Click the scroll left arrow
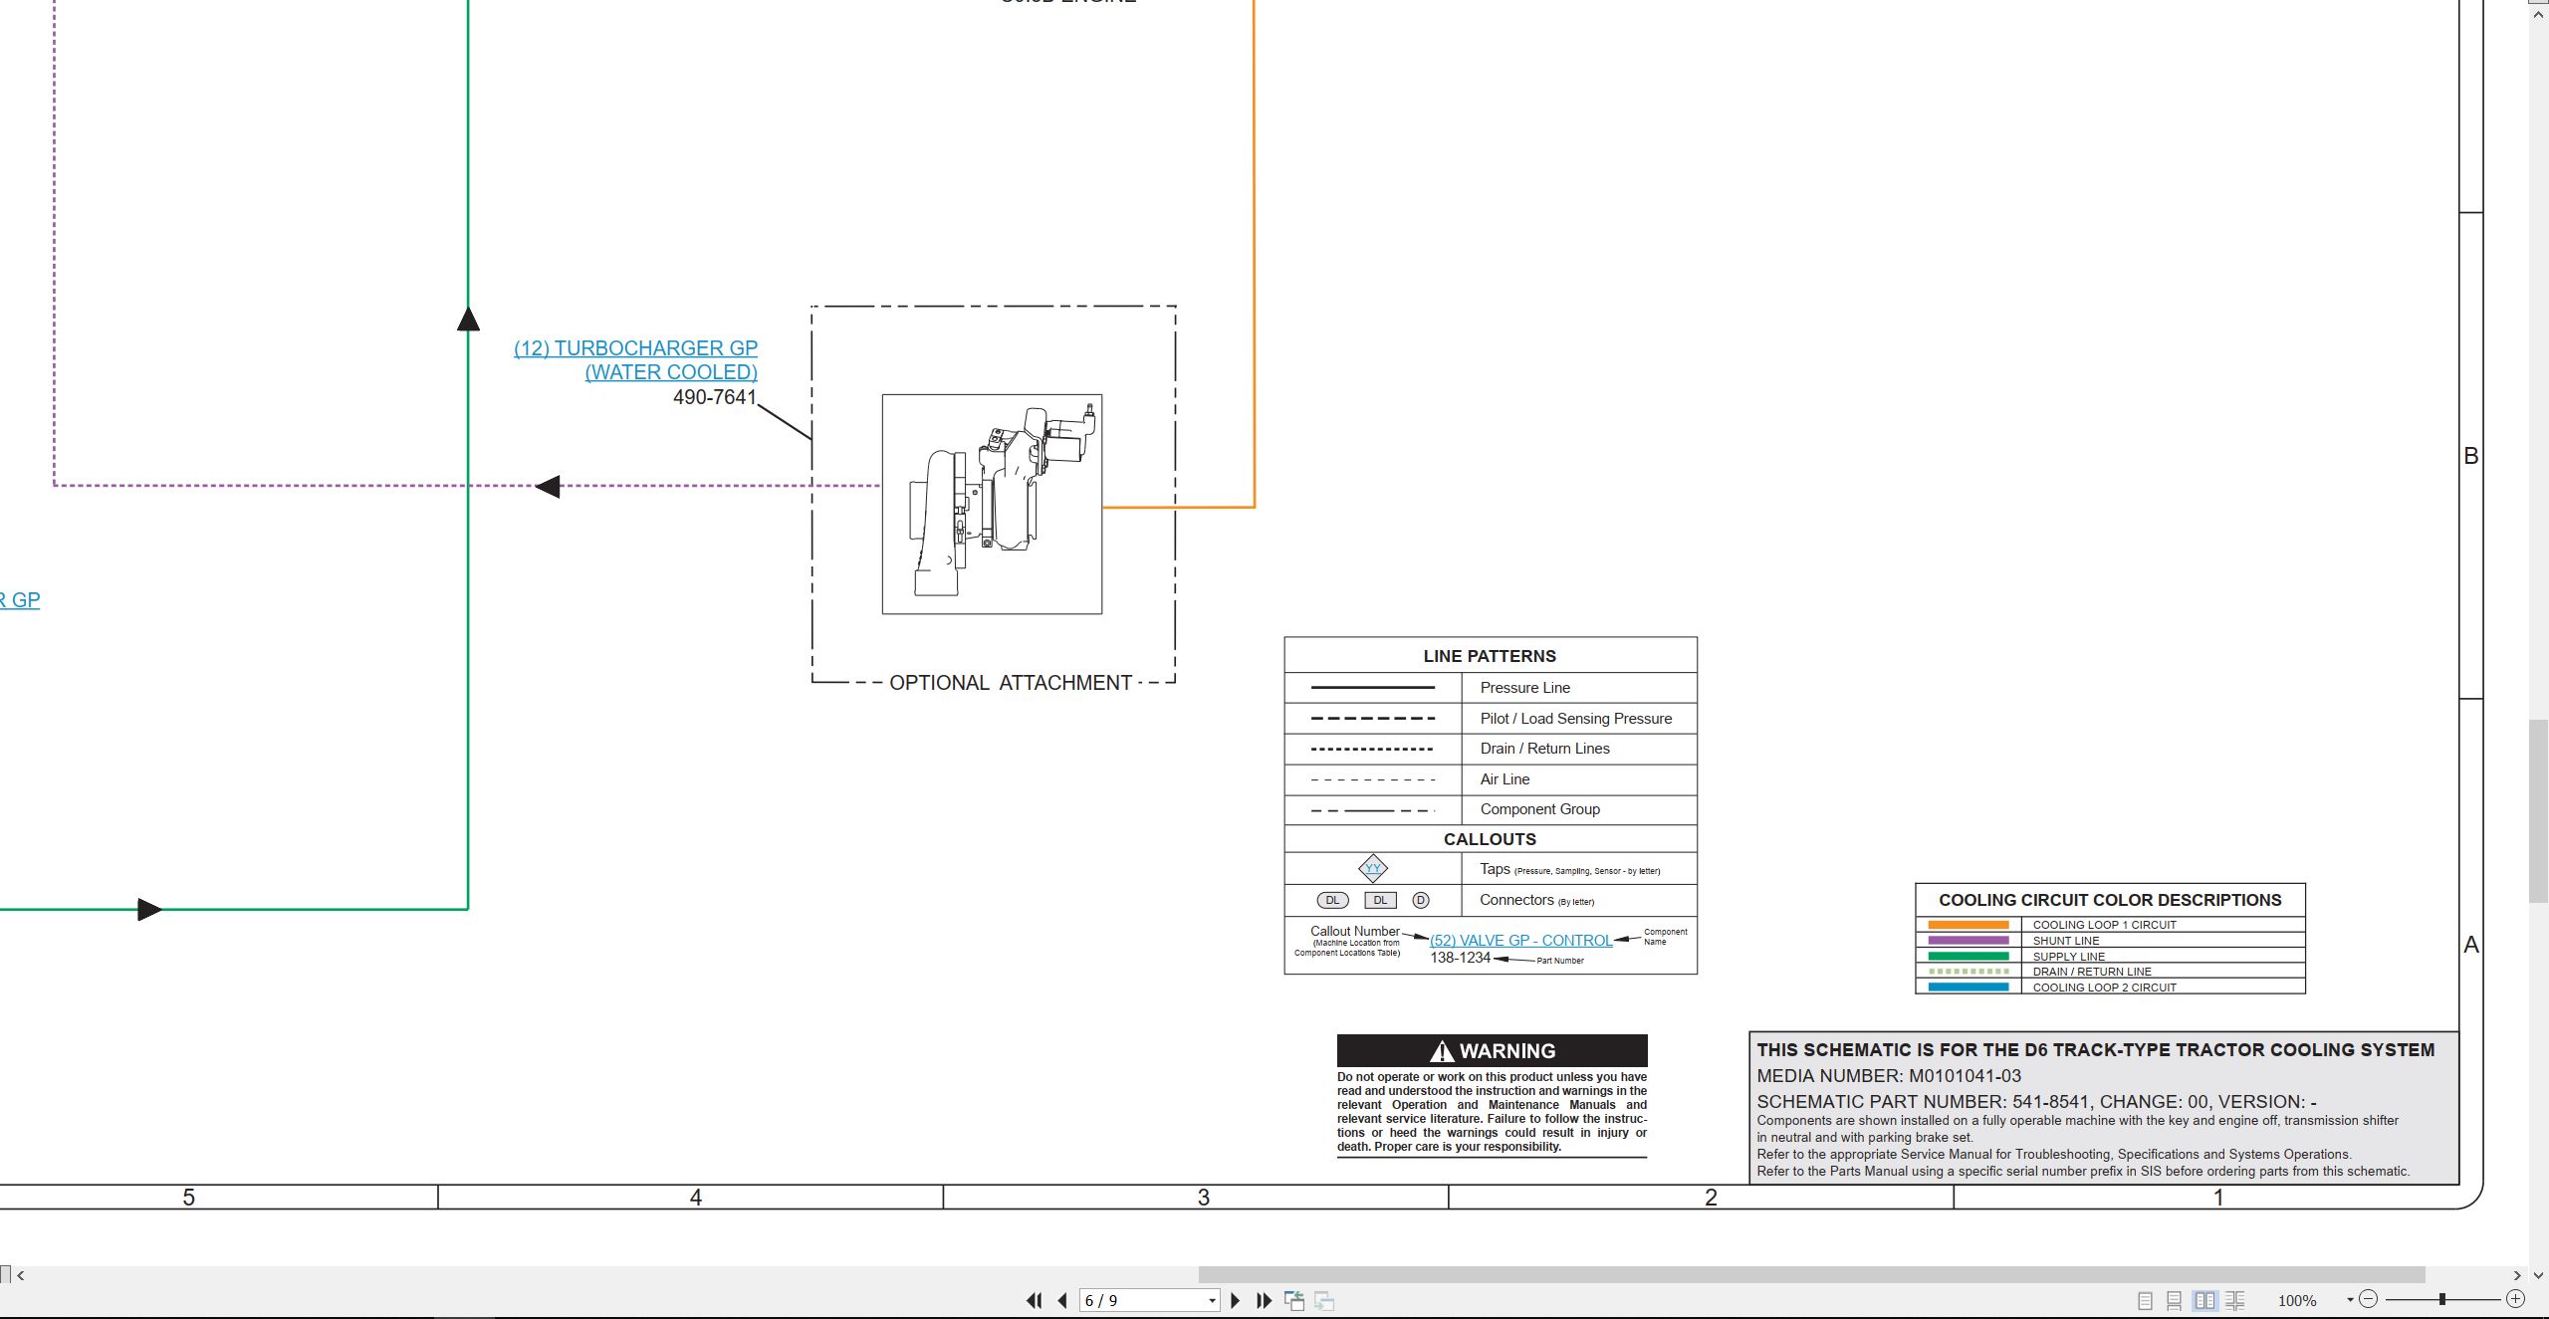2549x1319 pixels. click(x=20, y=1275)
